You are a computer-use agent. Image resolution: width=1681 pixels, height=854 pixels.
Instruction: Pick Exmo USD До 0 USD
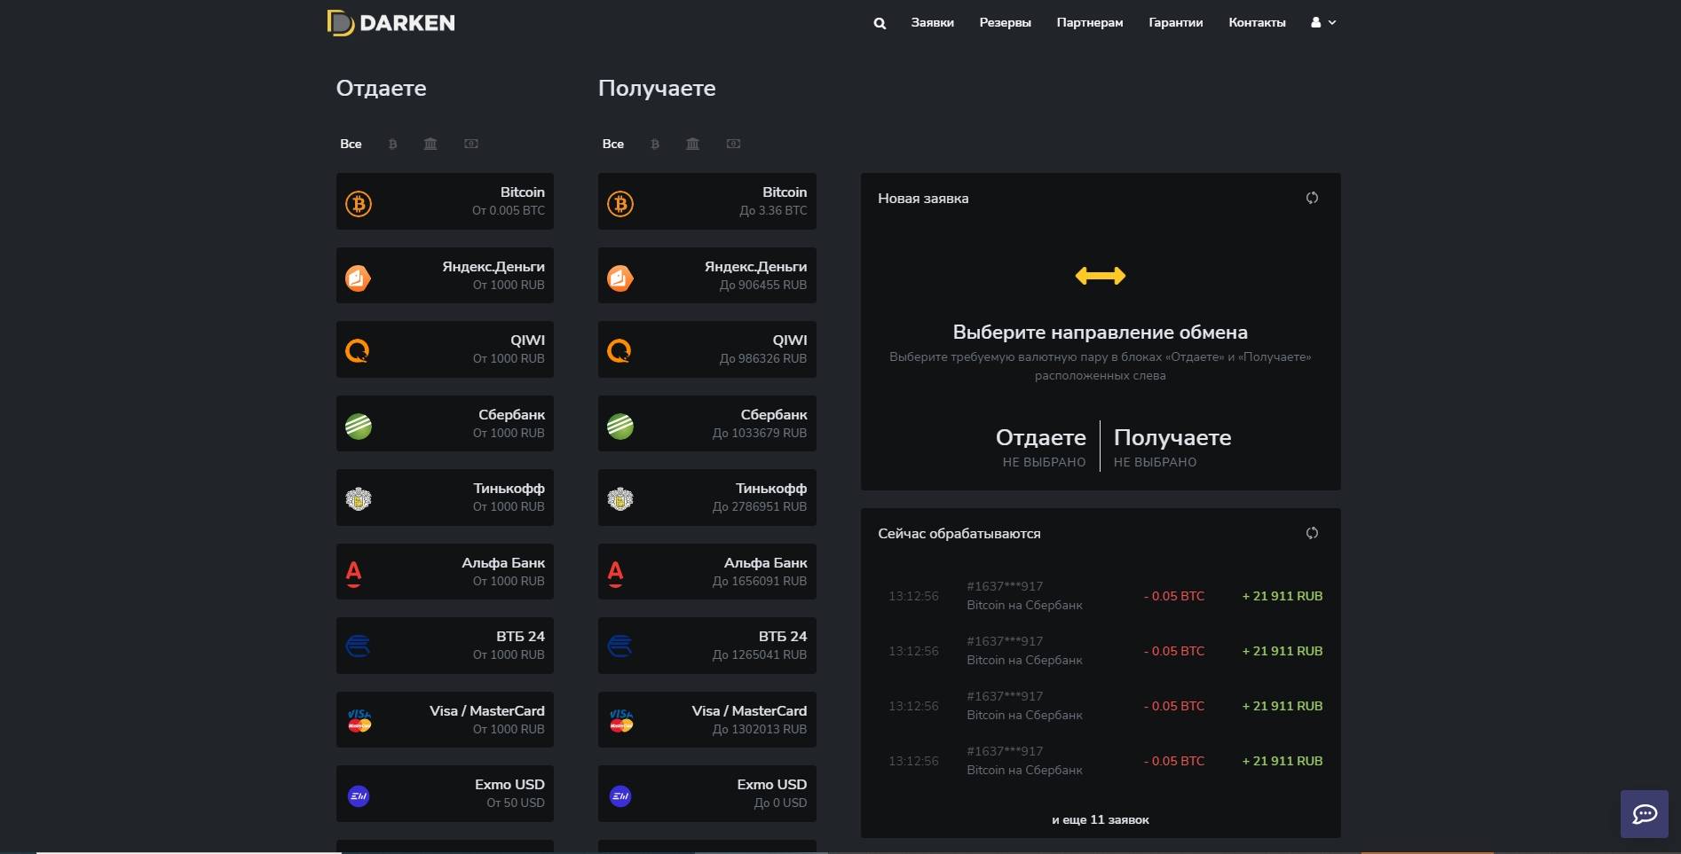point(707,794)
